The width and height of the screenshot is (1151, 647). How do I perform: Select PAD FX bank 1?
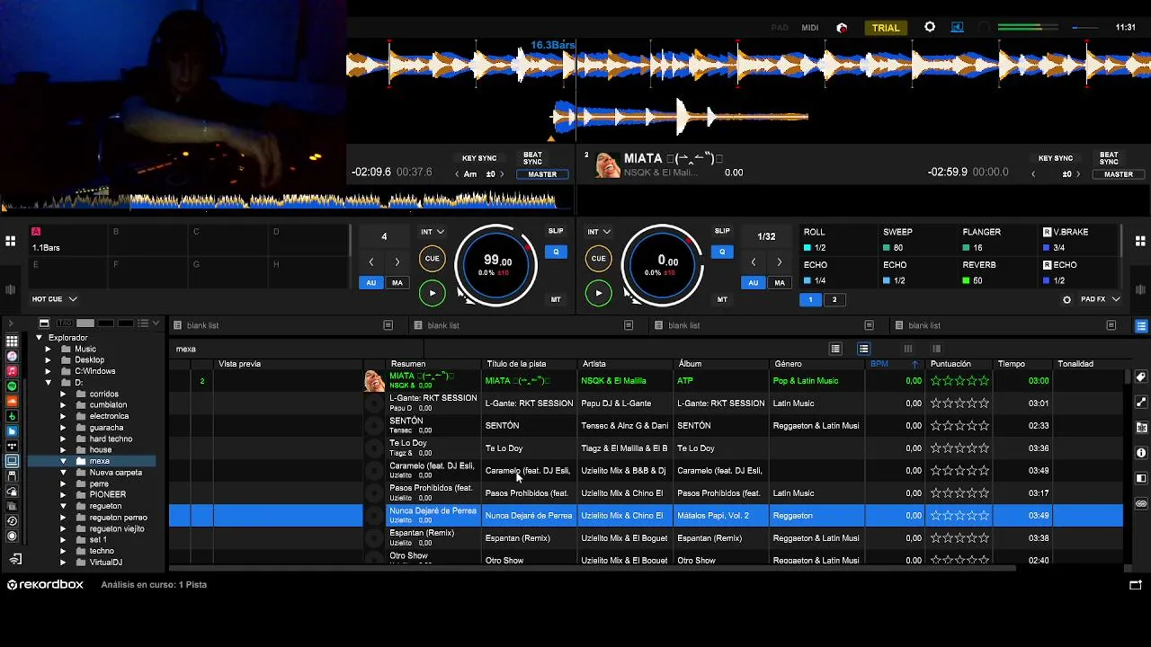810,299
